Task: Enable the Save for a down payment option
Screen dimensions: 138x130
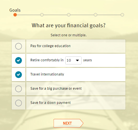Action: (x=19, y=103)
